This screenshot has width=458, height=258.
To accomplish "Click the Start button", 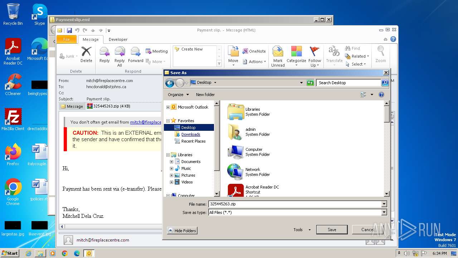I will 10,253.
